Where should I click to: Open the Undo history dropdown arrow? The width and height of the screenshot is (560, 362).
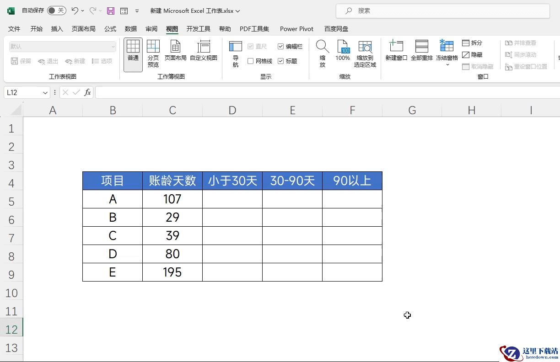click(x=83, y=11)
